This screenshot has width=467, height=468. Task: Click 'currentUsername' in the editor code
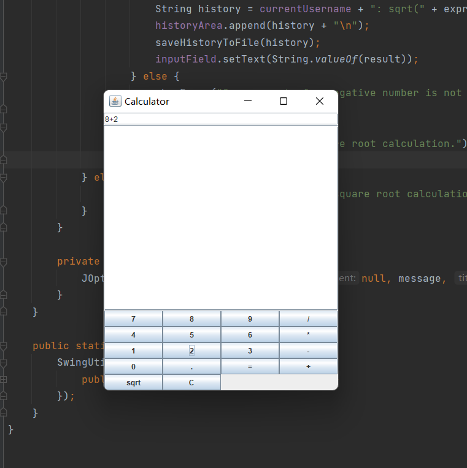click(305, 9)
